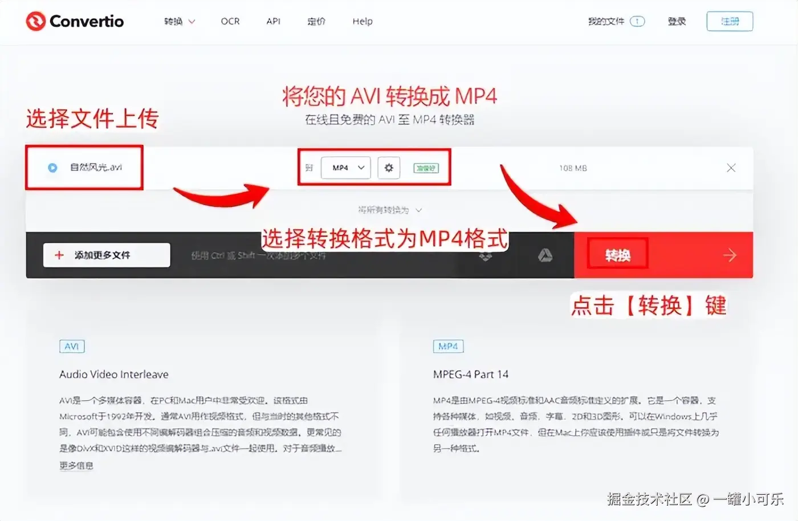Screen dimensions: 798x521
Task: Open the API page
Action: [x=274, y=21]
